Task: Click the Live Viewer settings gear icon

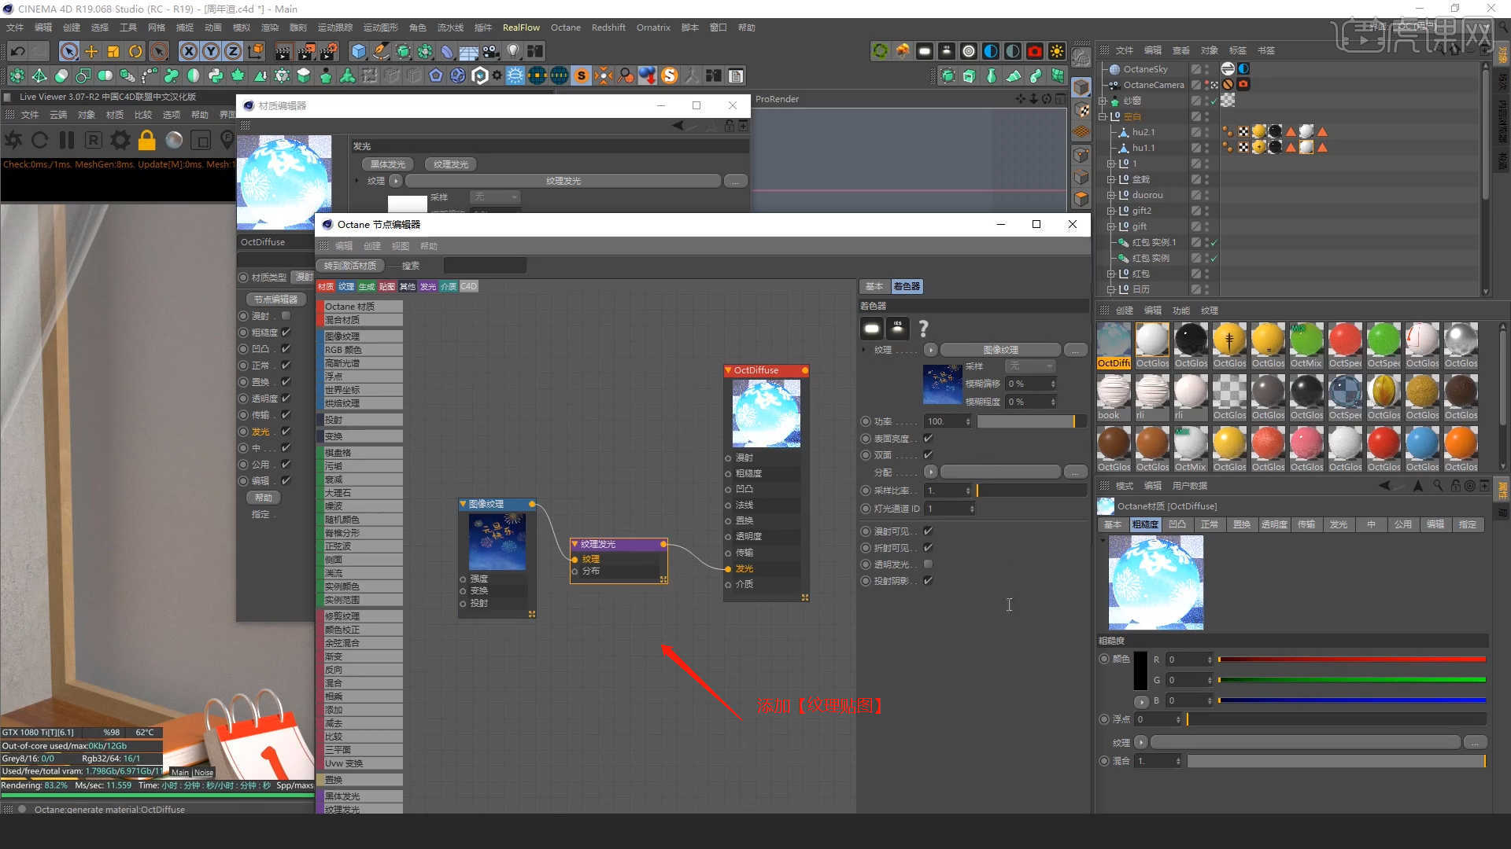Action: click(120, 141)
